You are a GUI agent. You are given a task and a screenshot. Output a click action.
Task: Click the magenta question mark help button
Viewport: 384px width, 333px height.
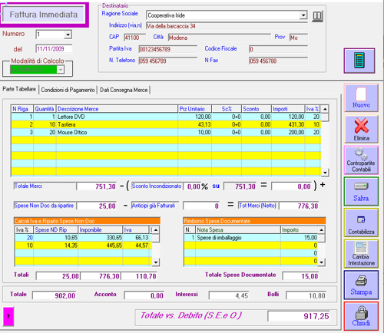(x=8, y=316)
